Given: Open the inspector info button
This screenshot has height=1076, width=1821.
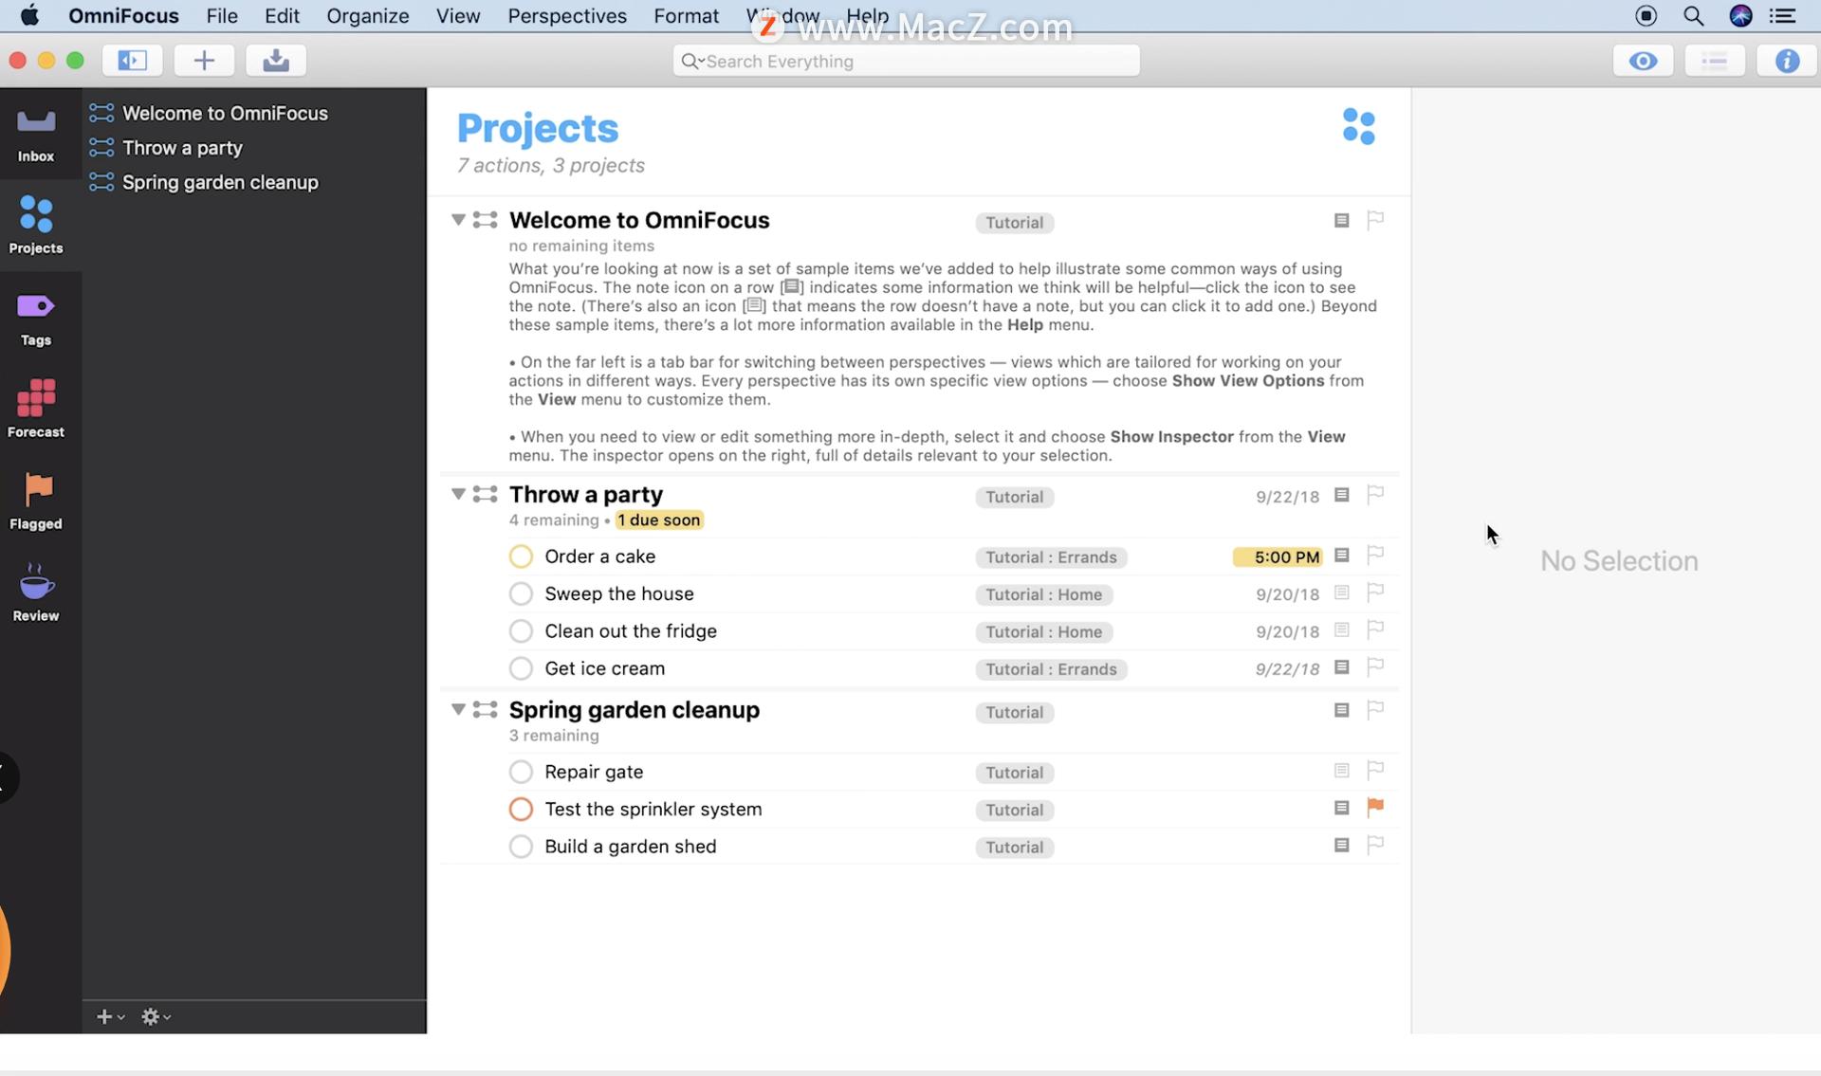Looking at the screenshot, I should click(1786, 61).
